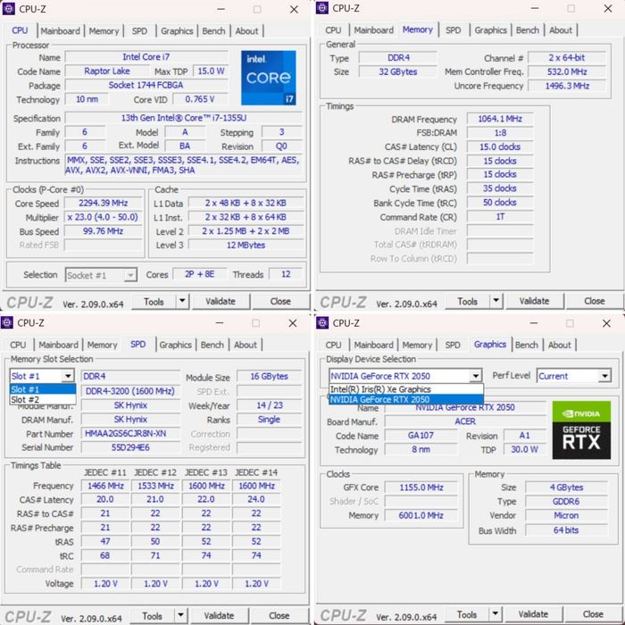Click Close button in Graphics window
625x625 pixels.
click(x=593, y=614)
